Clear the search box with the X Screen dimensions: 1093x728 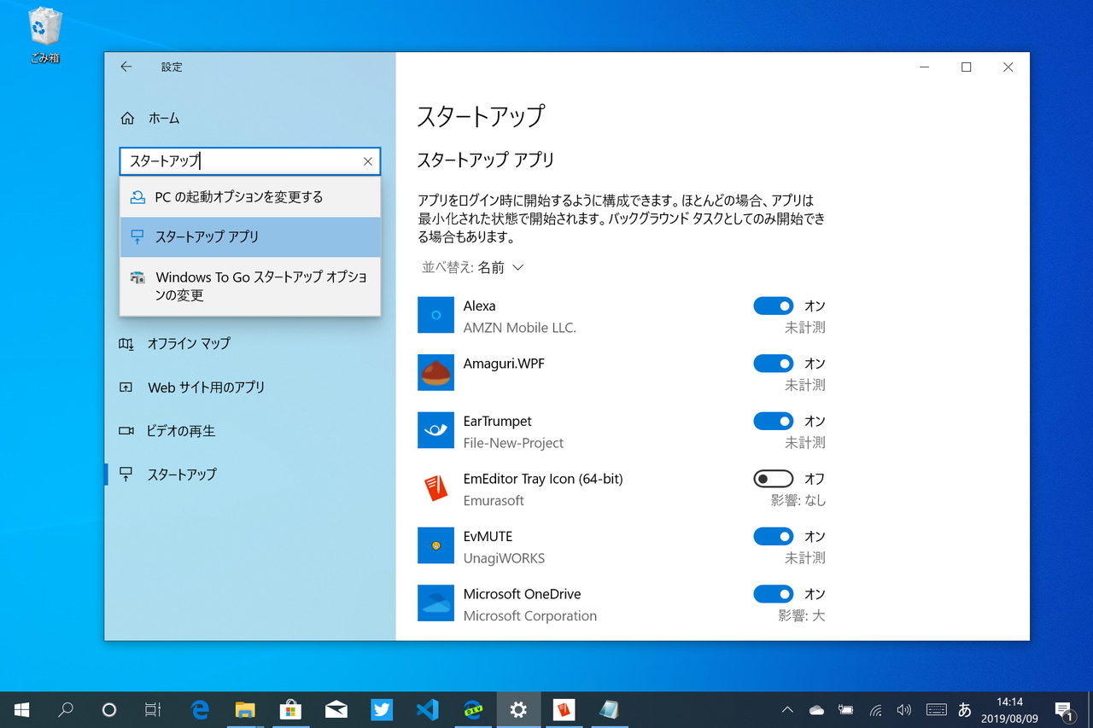[367, 161]
